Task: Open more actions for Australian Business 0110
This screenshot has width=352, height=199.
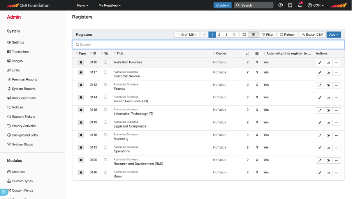Action: [336, 63]
